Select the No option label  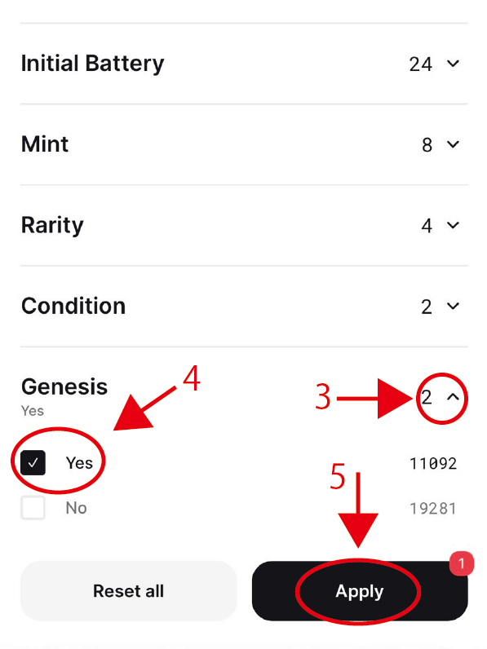pyautogui.click(x=76, y=508)
